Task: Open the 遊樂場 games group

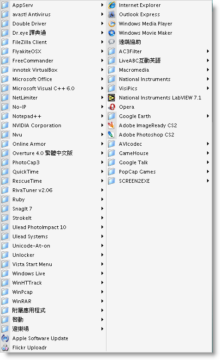Action: 53,329
